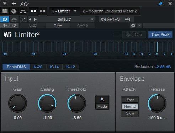The width and height of the screenshot is (175, 133).
Task: Click the Ceiling value -1.00
Action: [x=47, y=118]
